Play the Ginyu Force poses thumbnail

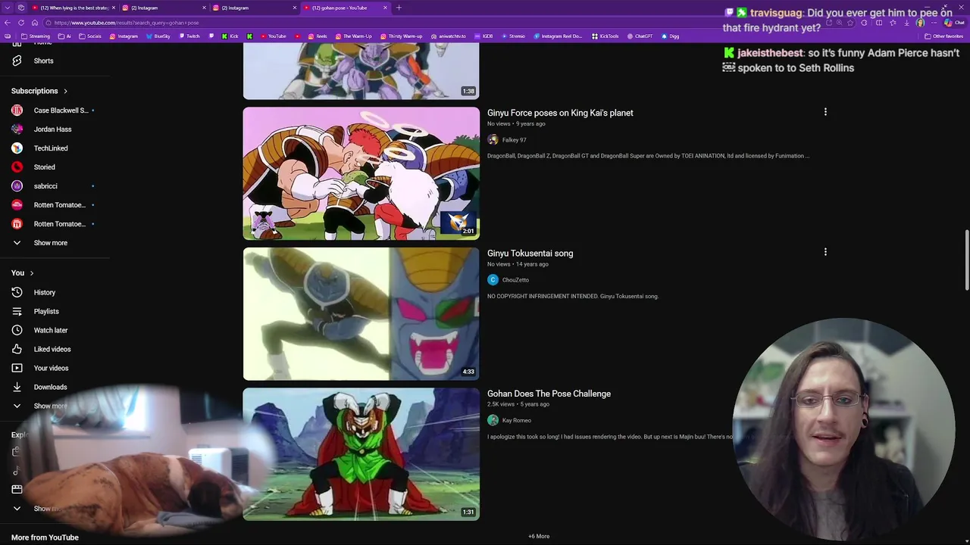coord(361,173)
